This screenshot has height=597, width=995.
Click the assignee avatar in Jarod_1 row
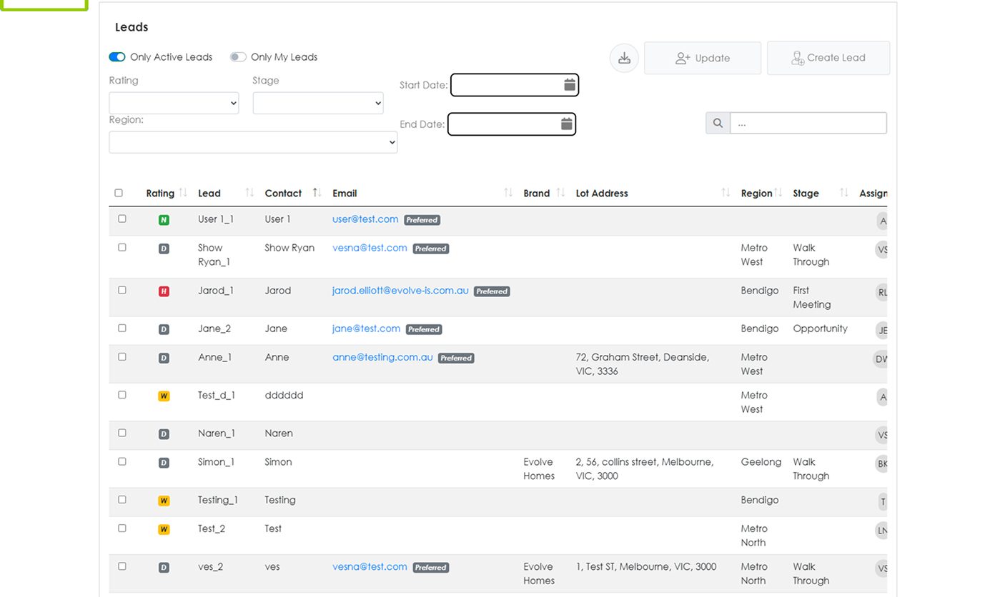(x=883, y=291)
